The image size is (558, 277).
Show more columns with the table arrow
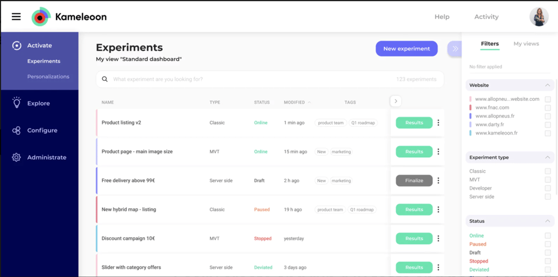(x=396, y=101)
